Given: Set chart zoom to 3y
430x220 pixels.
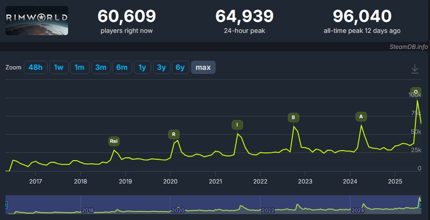Looking at the screenshot, I should 161,68.
